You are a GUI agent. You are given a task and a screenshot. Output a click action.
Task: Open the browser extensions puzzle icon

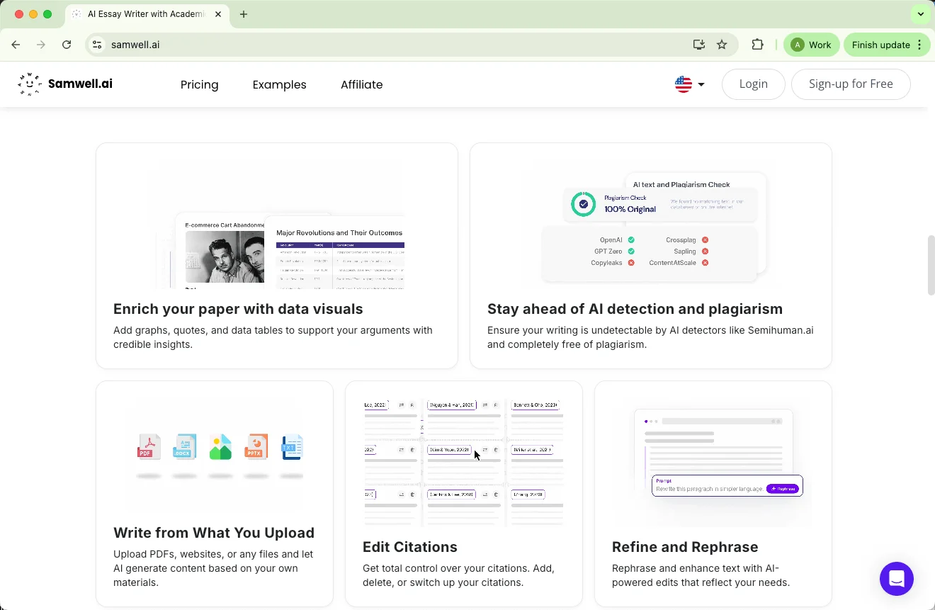757,45
